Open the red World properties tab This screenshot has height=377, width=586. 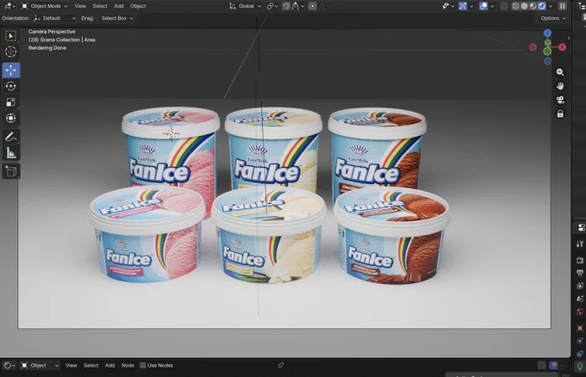click(x=580, y=312)
